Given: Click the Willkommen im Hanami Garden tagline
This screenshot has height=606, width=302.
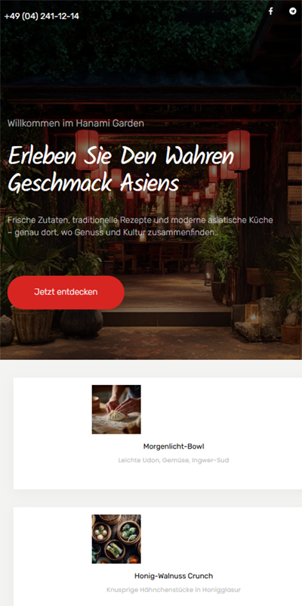Looking at the screenshot, I should (75, 123).
